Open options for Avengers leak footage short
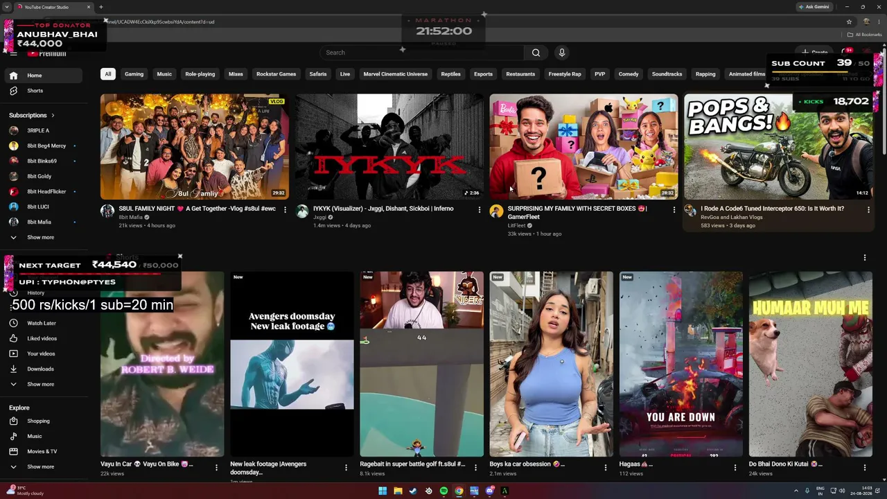 point(346,468)
